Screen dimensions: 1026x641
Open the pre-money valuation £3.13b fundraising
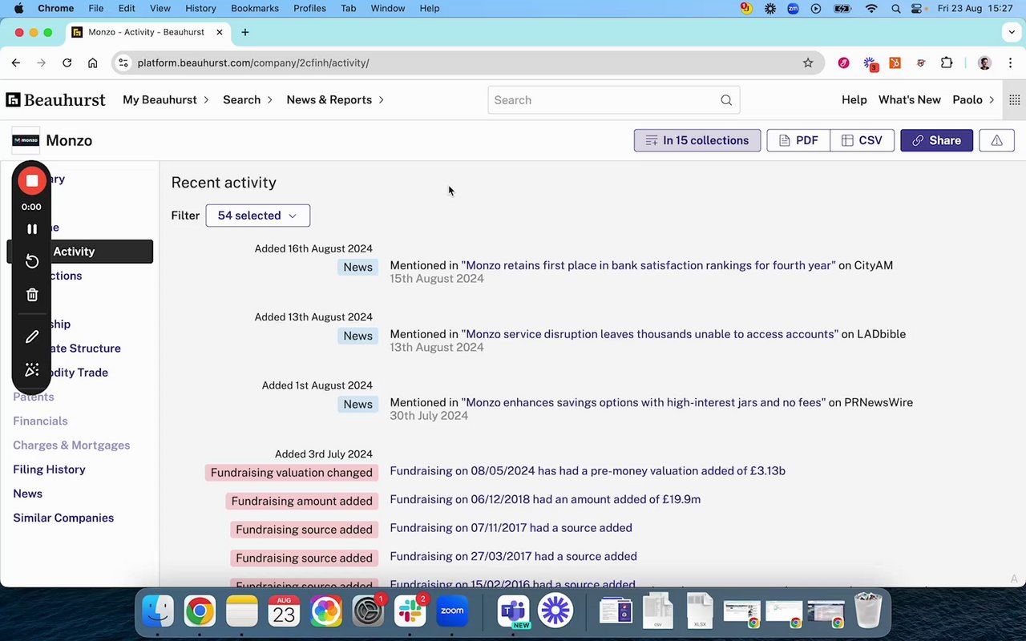[588, 471]
